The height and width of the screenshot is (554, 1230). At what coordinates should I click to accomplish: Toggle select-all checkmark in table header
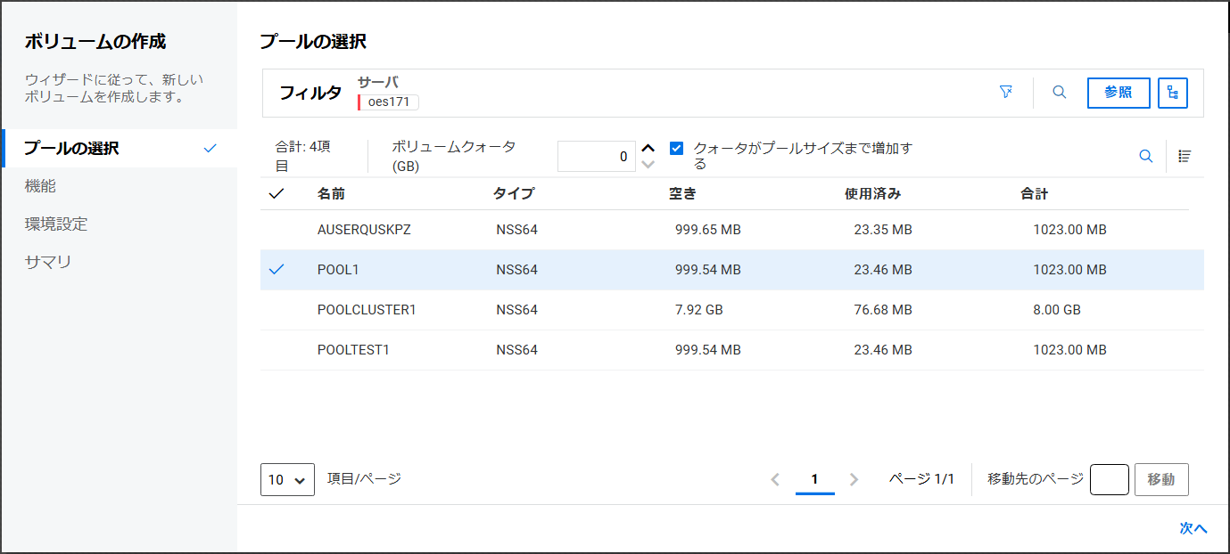pos(277,194)
